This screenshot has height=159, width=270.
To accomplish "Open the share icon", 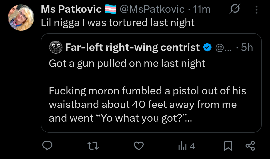I will click(x=250, y=146).
